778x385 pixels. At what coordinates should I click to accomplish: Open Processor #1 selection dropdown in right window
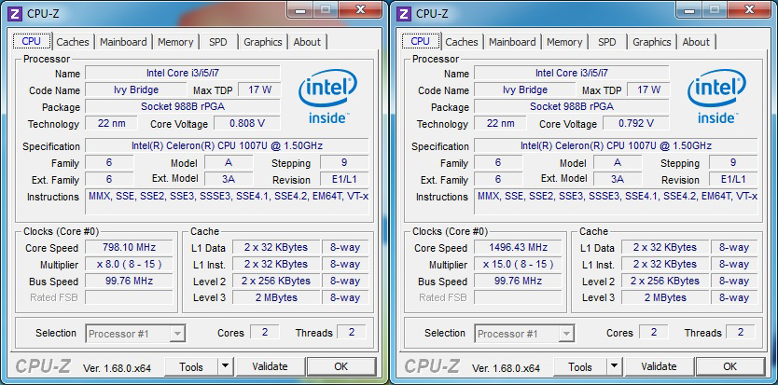click(524, 334)
